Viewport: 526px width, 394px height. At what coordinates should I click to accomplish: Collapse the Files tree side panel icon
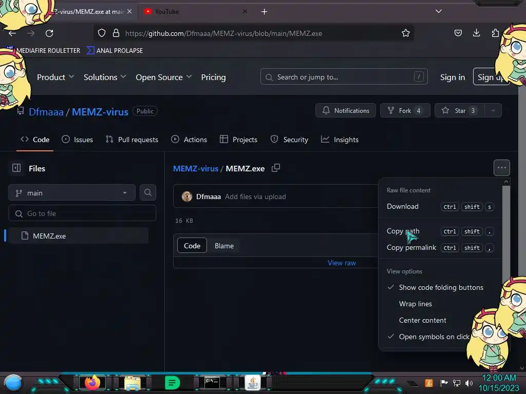(x=16, y=168)
